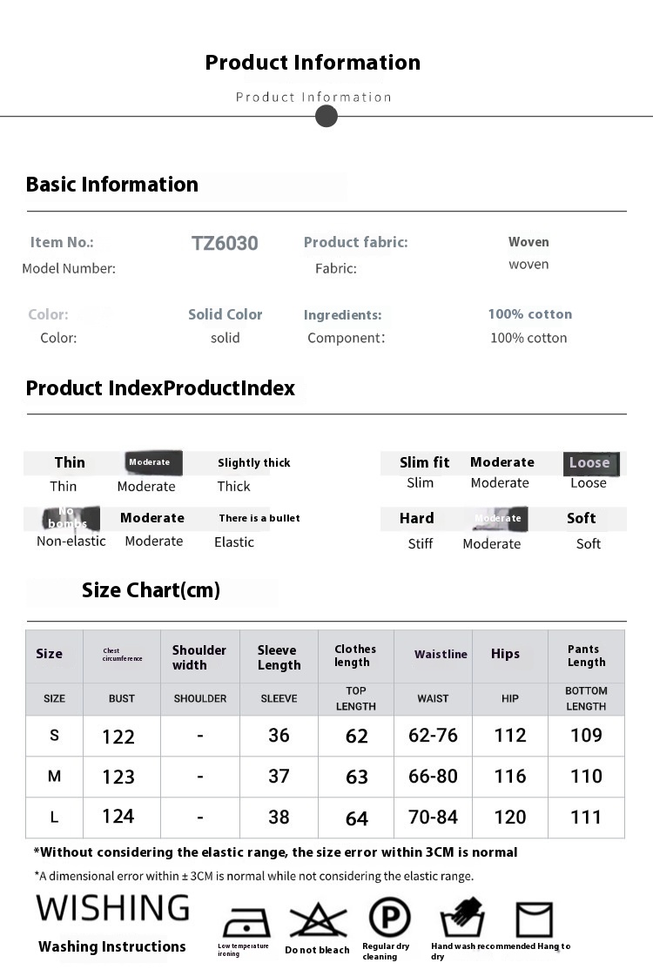Viewport: 653px width, 976px height.
Task: Click the Basic Information heading
Action: [x=112, y=185]
